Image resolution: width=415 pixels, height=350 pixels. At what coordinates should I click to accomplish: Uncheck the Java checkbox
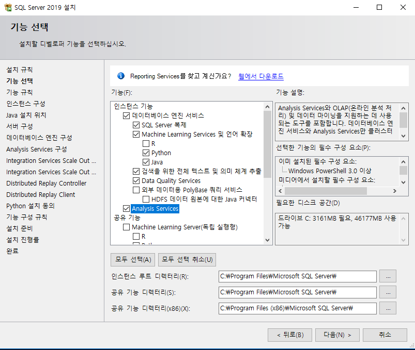tap(146, 162)
